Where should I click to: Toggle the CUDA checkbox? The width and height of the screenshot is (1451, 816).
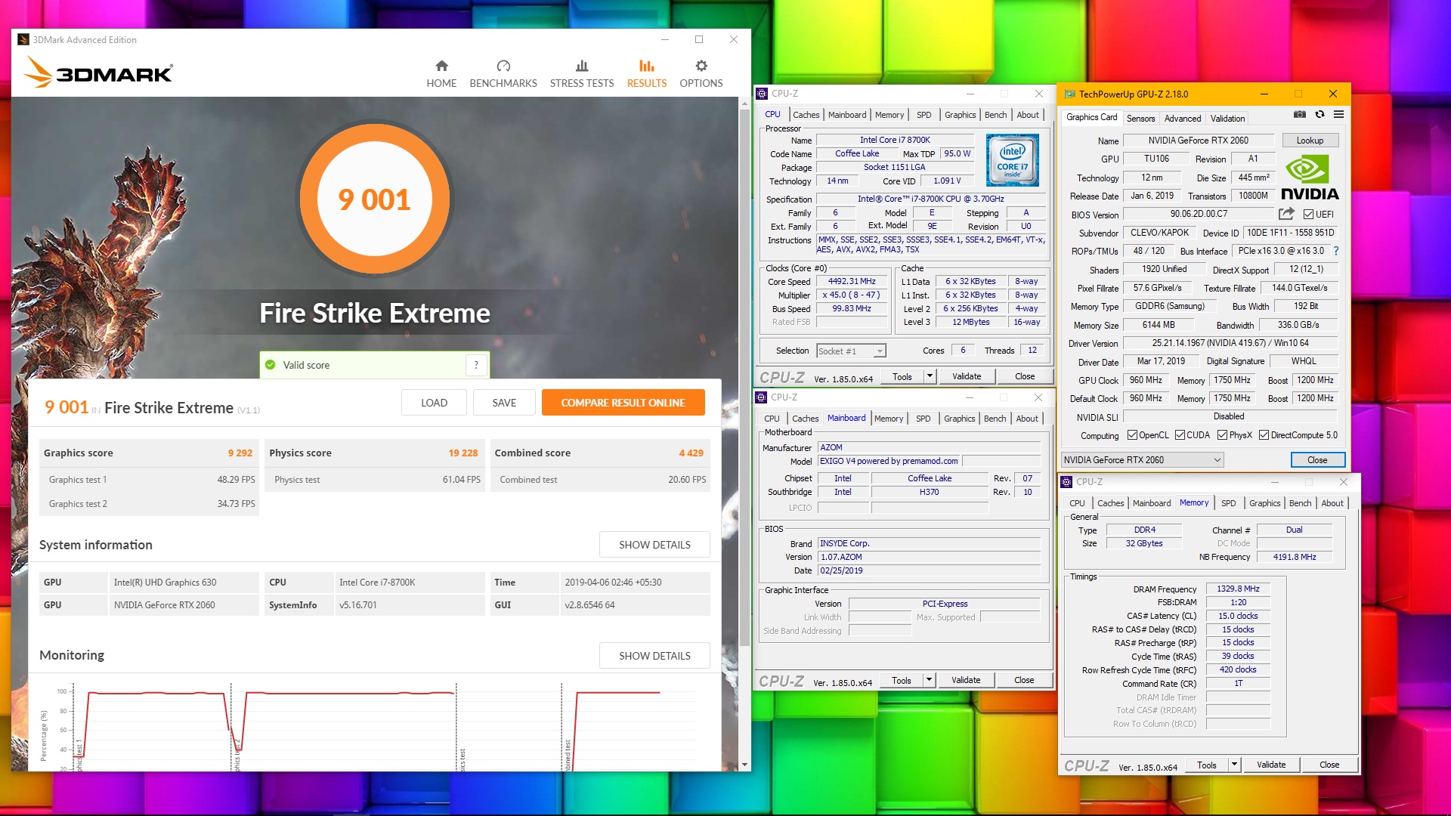1180,435
